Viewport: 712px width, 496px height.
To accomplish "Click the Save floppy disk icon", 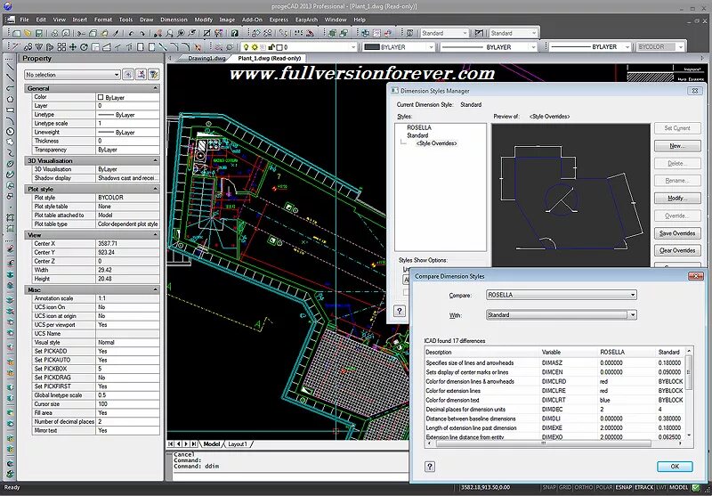I will click(39, 33).
